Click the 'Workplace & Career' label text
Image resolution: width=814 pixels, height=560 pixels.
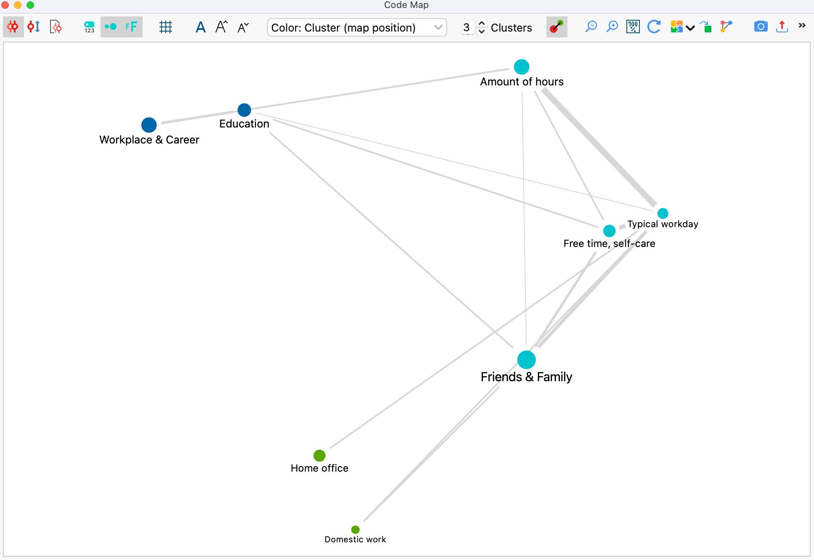149,140
